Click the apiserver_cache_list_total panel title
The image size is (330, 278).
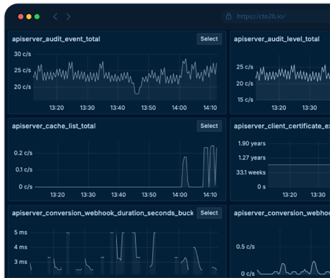54,126
